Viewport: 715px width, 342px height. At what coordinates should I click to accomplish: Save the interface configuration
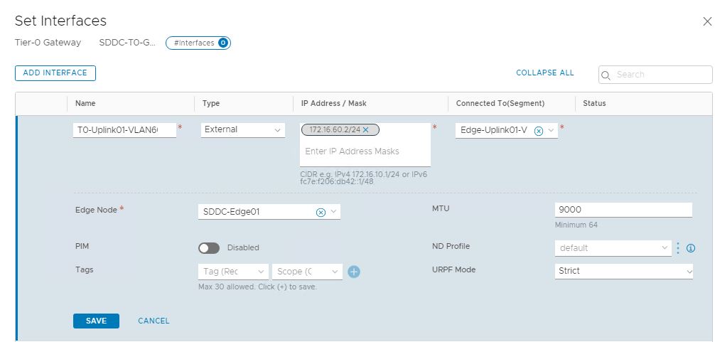click(96, 321)
